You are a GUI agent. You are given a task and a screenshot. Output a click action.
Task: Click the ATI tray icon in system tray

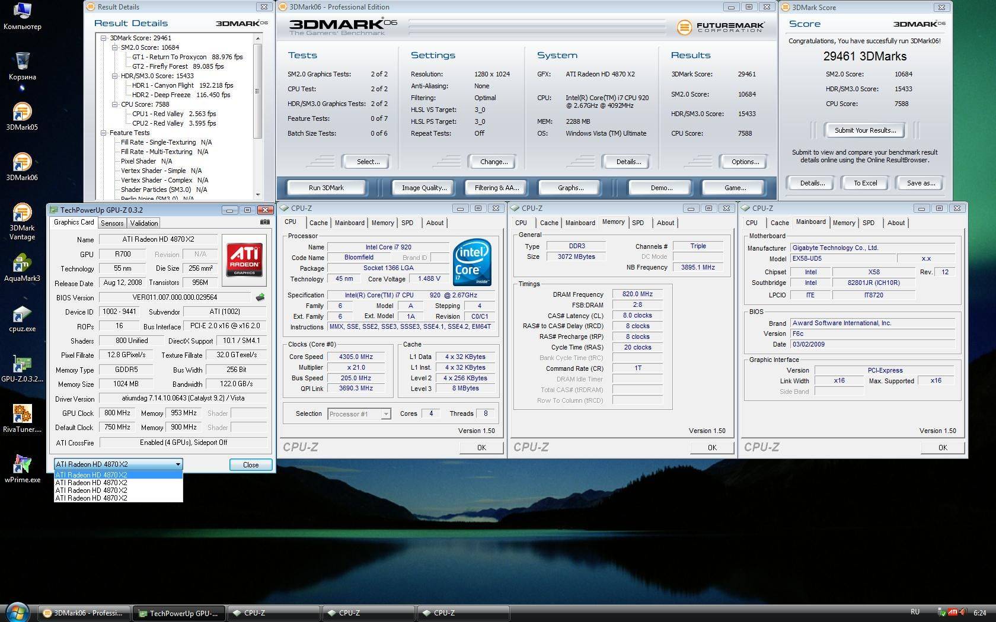click(x=953, y=613)
